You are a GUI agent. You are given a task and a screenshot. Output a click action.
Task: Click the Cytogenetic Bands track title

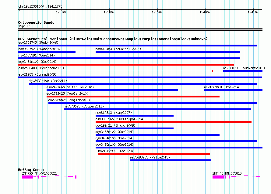pyautogui.click(x=36, y=22)
